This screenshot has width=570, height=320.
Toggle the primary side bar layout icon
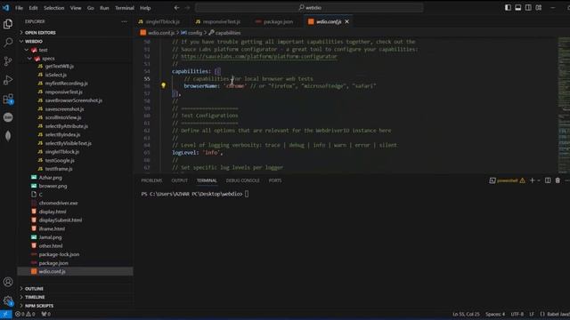coord(508,8)
